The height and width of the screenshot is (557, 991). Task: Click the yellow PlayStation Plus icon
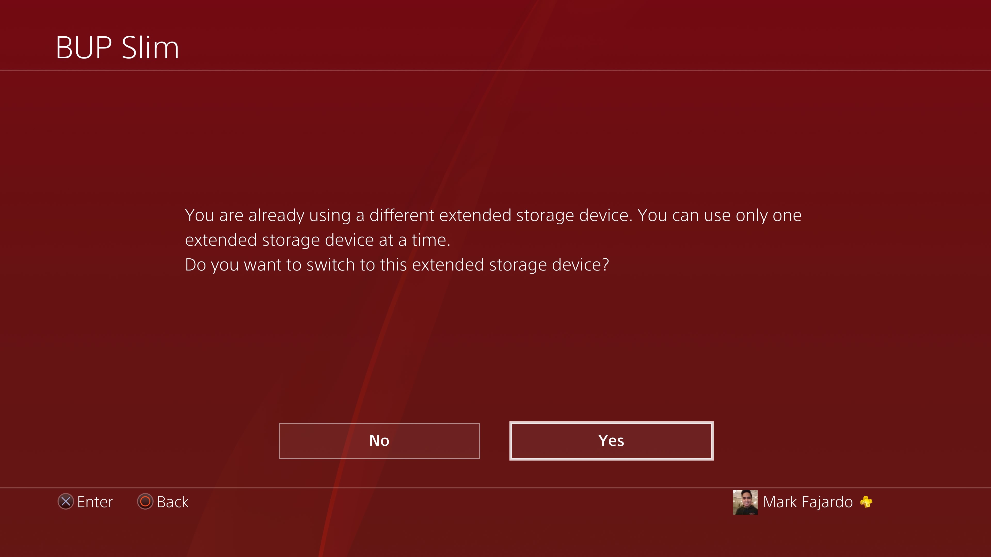(866, 502)
